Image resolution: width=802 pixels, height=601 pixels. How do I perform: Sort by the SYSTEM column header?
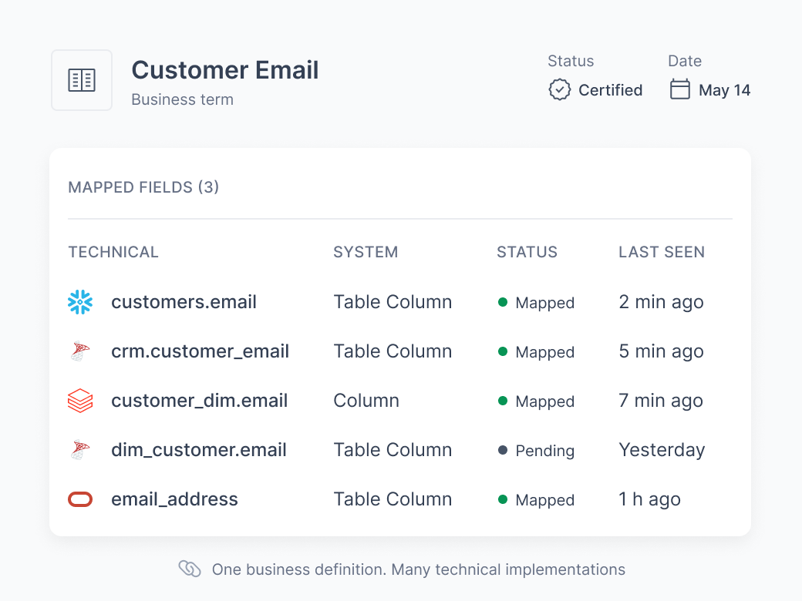366,252
